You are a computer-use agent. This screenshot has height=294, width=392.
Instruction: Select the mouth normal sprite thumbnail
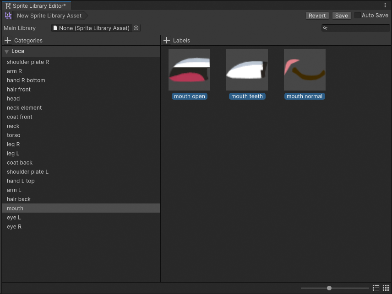click(x=305, y=69)
